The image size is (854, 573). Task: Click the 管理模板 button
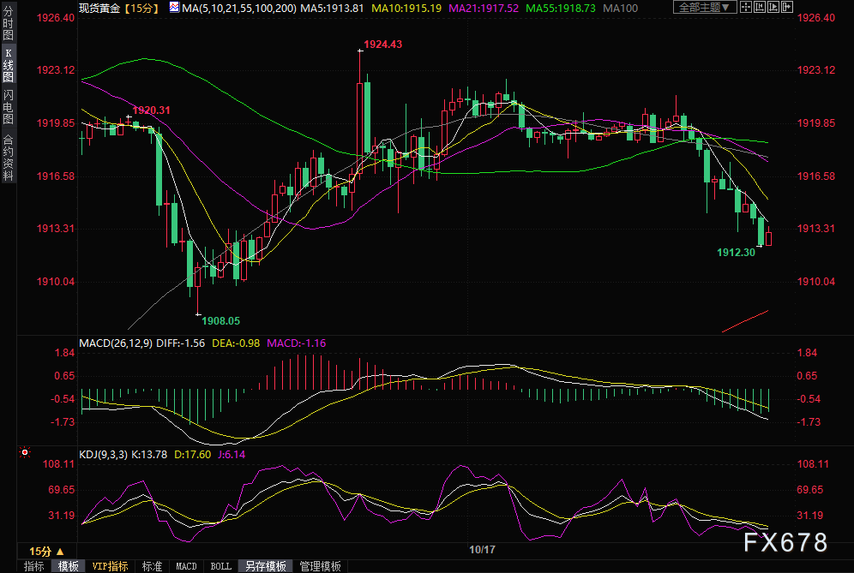321,566
